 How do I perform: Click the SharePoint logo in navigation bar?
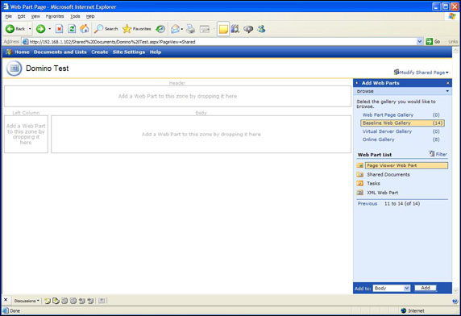pos(9,52)
